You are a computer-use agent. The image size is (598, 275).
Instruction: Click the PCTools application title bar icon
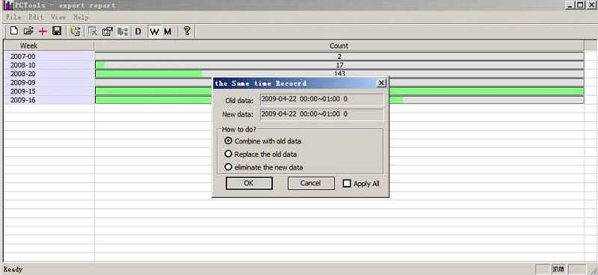(8, 6)
